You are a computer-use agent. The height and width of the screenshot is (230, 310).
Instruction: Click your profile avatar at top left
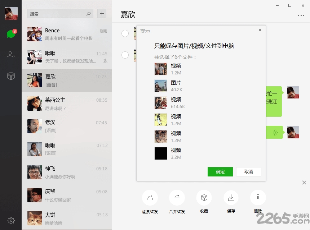point(10,13)
